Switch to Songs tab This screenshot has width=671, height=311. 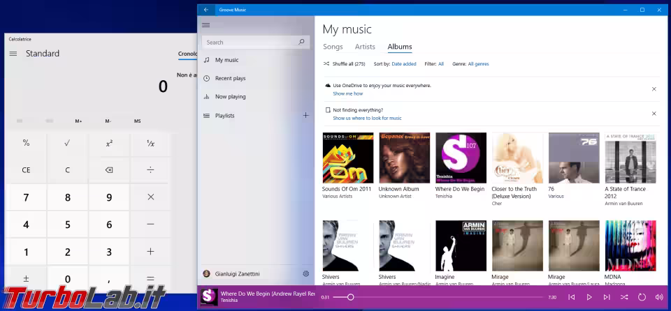(333, 47)
